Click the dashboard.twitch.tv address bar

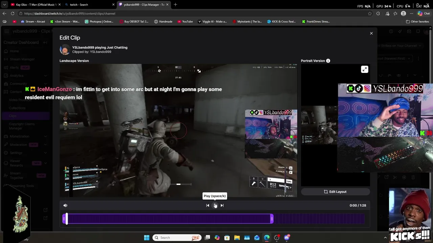(x=193, y=13)
